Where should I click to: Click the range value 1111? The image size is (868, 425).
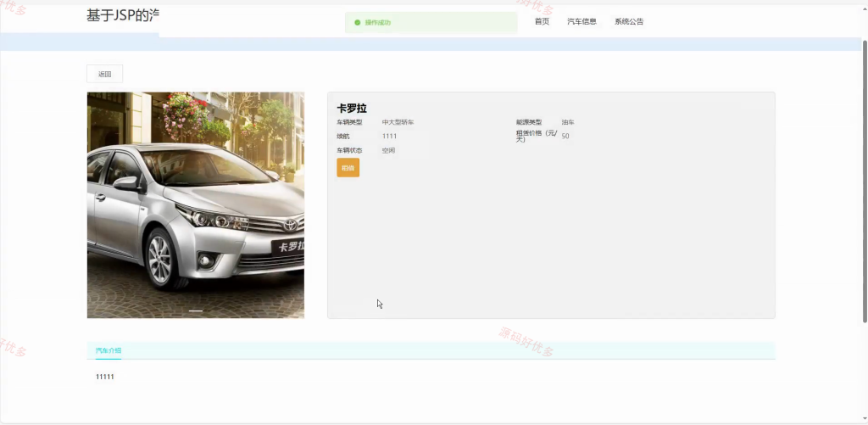point(389,136)
